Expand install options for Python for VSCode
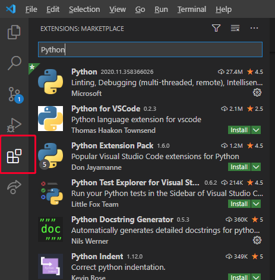This screenshot has width=275, height=280. click(x=256, y=130)
